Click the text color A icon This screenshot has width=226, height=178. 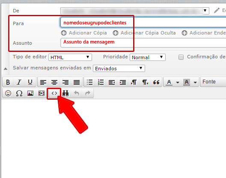pyautogui.click(x=169, y=82)
